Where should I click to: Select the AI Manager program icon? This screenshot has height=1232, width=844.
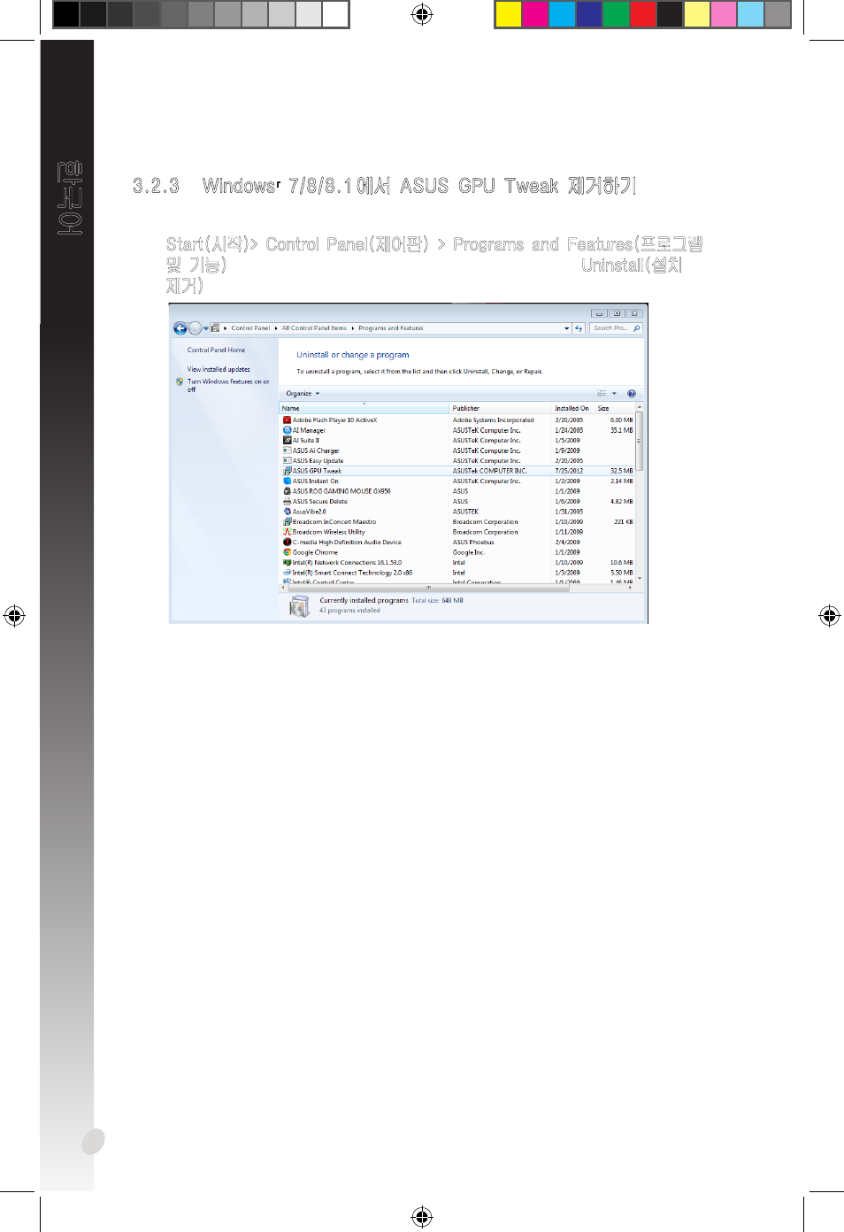pyautogui.click(x=287, y=430)
